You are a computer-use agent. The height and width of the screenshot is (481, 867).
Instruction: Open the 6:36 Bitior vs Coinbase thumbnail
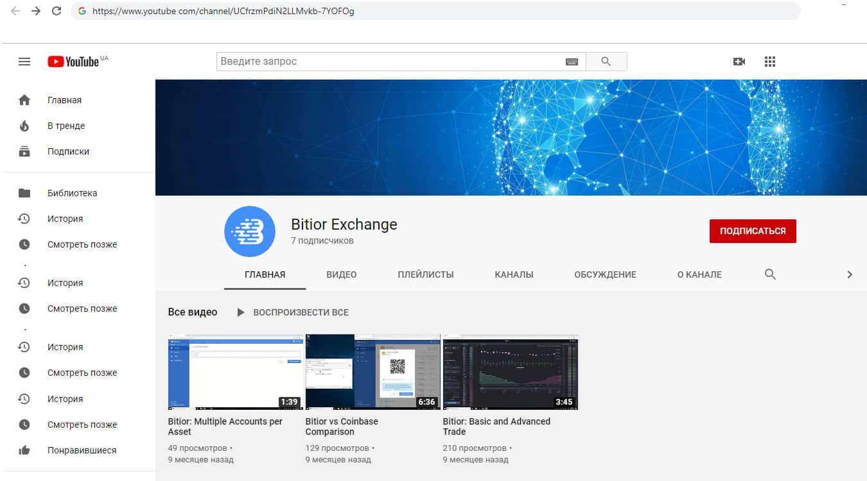(373, 372)
